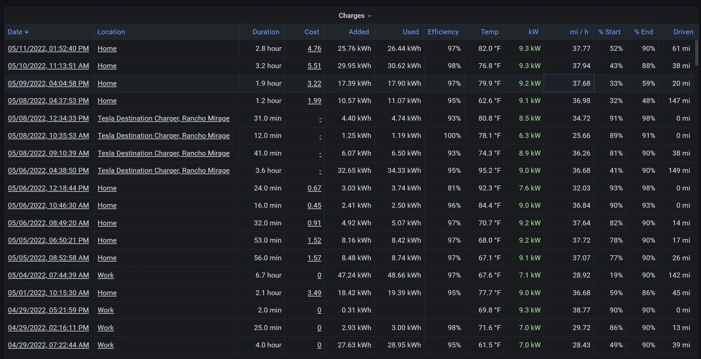Screen dimensions: 701x359
Task: Select the 6.7 hour duration cell
Action: click(x=262, y=275)
